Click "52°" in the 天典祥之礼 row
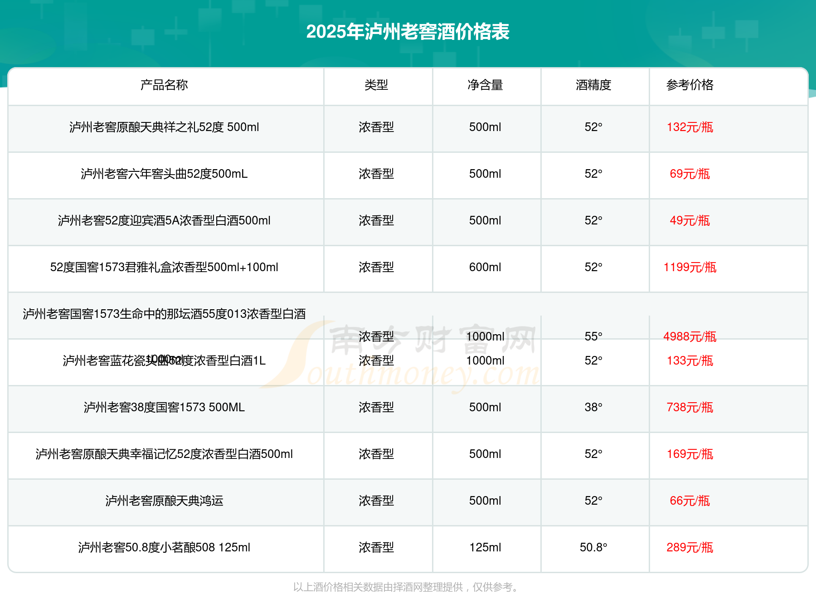This screenshot has height=594, width=816. click(593, 127)
